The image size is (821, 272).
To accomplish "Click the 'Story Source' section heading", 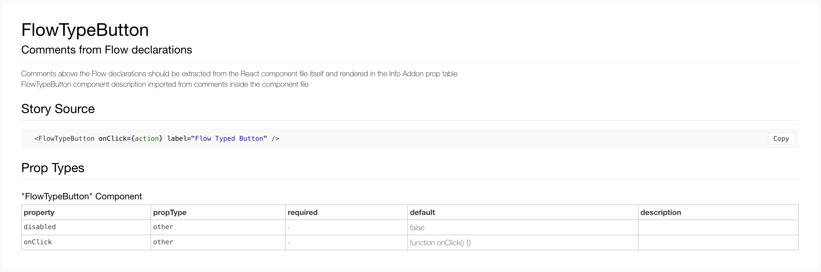I will click(58, 109).
